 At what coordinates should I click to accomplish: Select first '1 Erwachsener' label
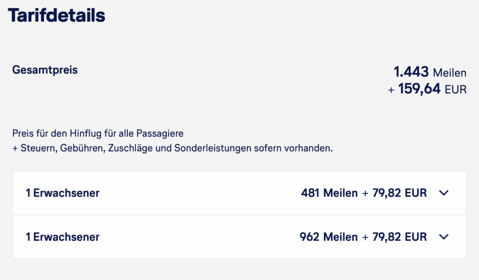click(63, 193)
